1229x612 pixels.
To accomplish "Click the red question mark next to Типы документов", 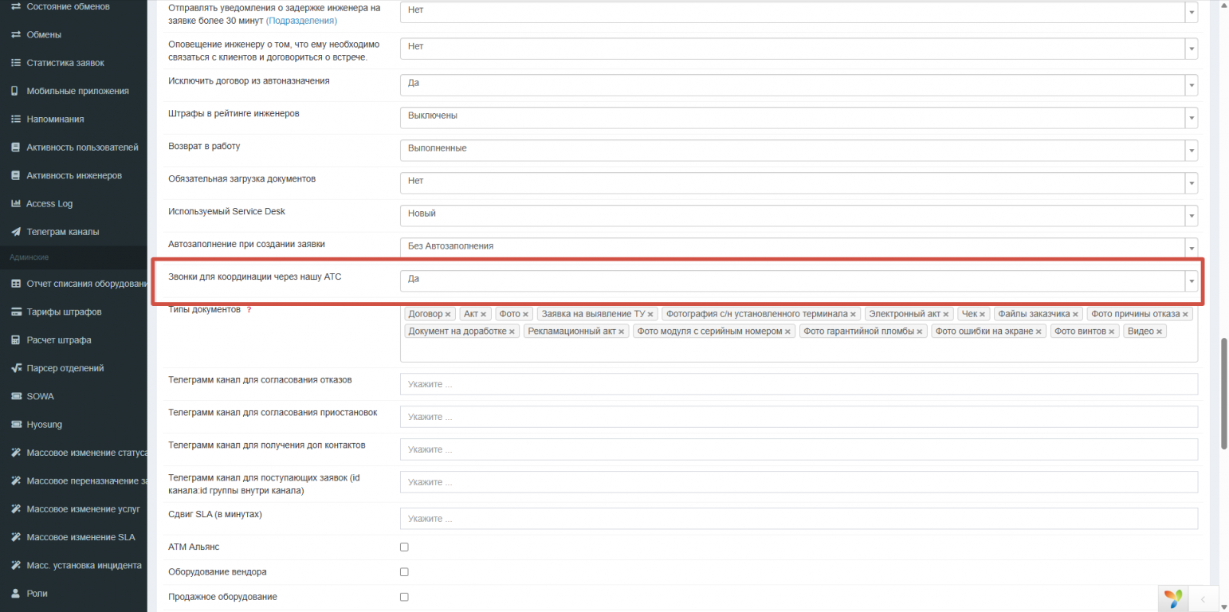I will click(249, 310).
